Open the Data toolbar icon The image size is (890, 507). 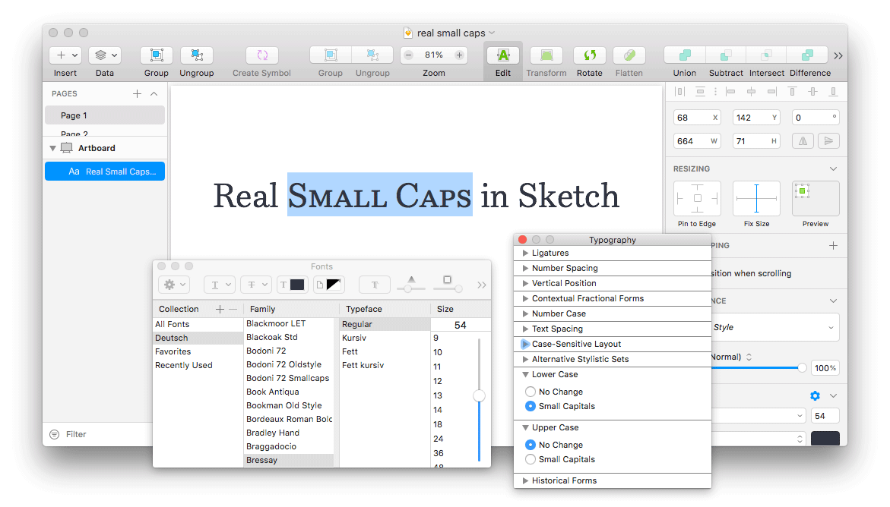click(105, 55)
